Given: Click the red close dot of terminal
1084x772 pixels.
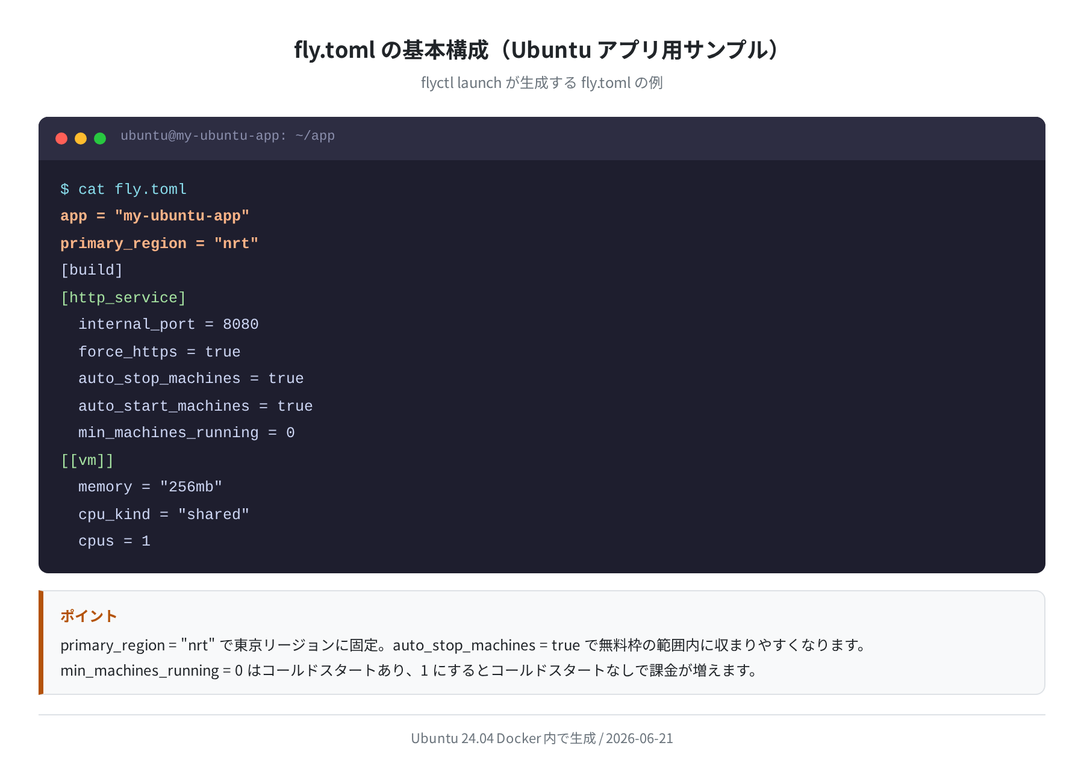Looking at the screenshot, I should point(61,139).
